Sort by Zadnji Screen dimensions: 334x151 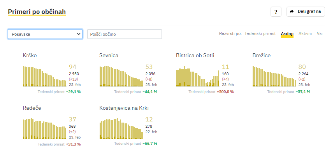click(287, 33)
